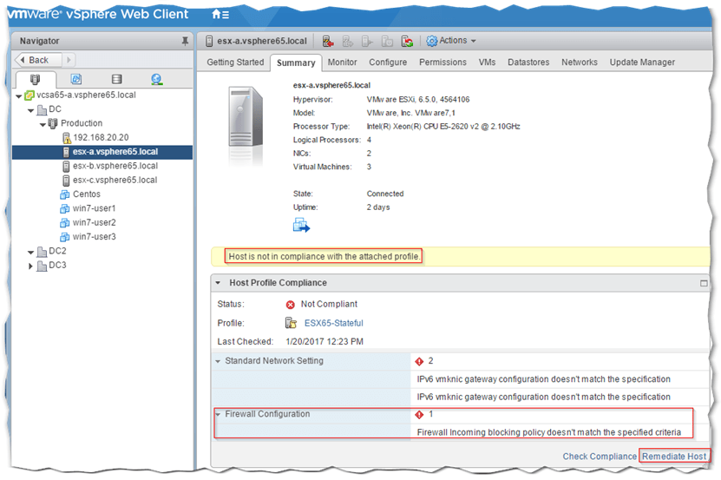Collapse the DC2 datacenter node
This screenshot has height=480, width=721.
31,253
